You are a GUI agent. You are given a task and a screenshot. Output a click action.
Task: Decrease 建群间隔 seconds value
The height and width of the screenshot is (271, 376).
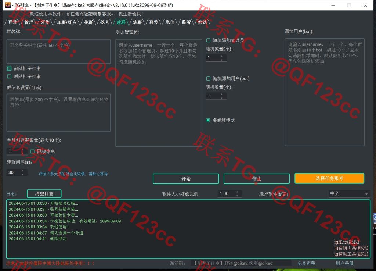point(22,174)
